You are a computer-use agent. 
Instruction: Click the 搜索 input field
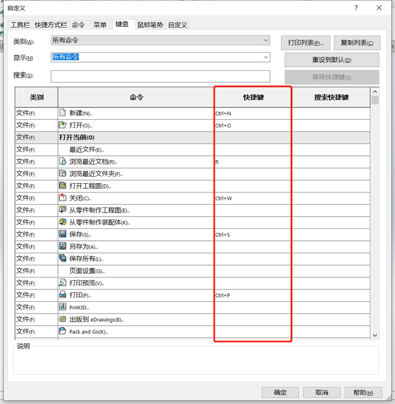[160, 76]
